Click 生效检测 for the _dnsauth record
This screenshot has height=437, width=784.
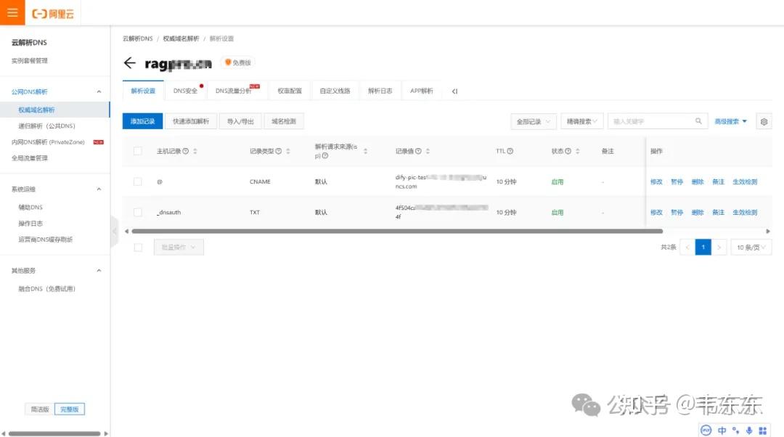(745, 212)
